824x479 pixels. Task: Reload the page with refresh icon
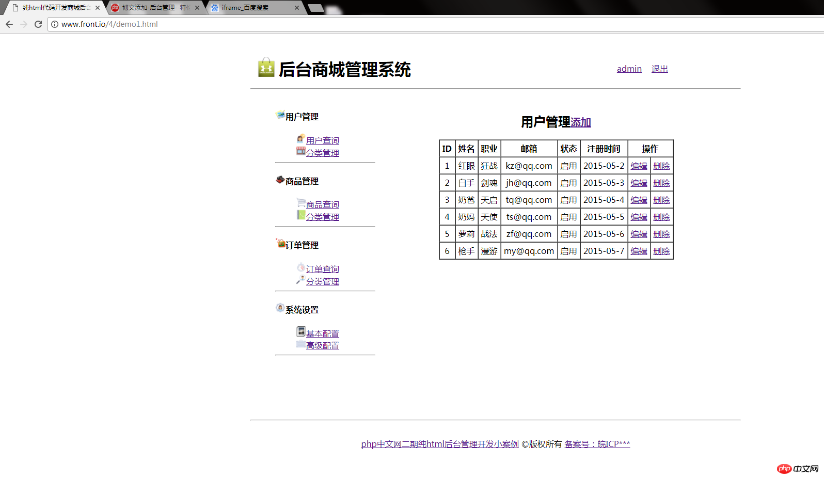click(x=38, y=24)
